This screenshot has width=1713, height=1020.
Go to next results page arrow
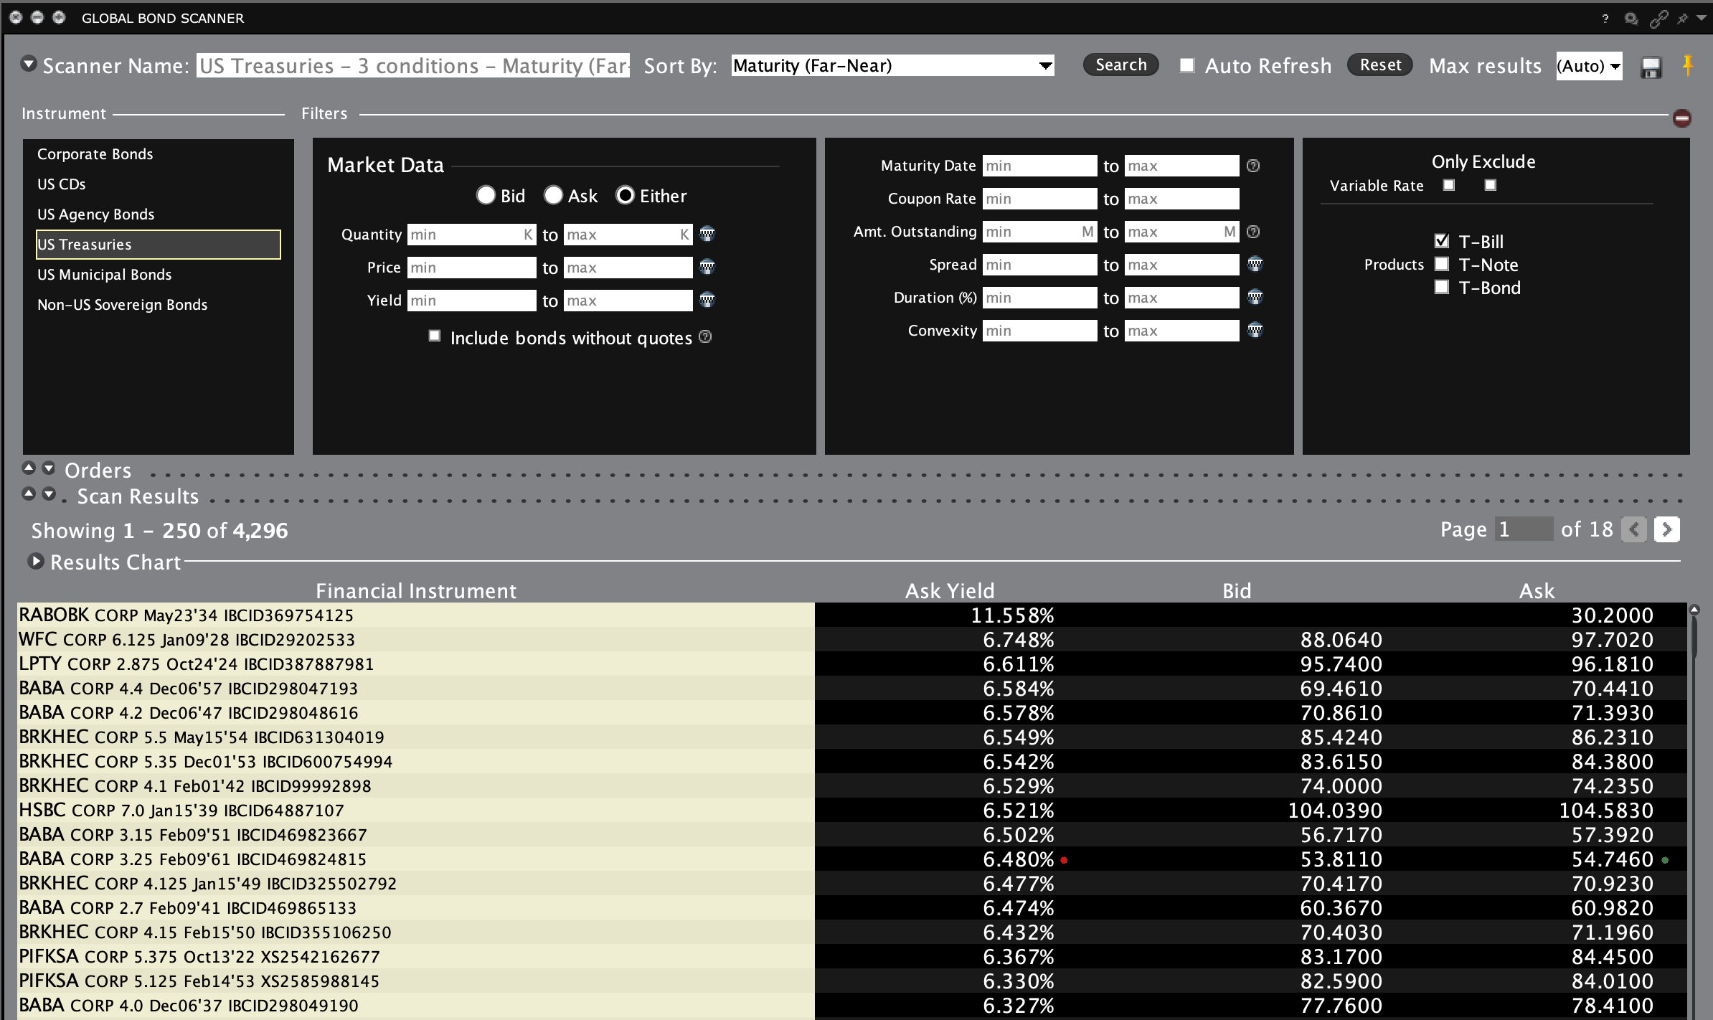click(1666, 530)
